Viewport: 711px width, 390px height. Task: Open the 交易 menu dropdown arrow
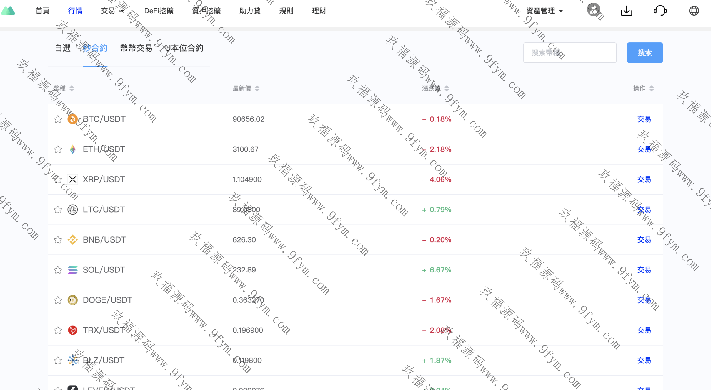point(122,11)
